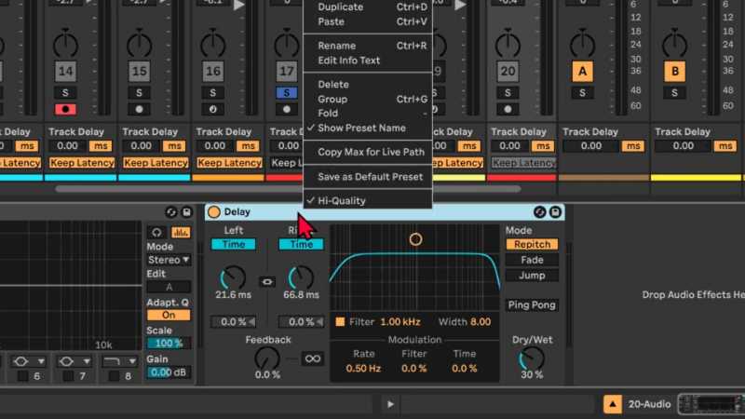Select Jump delay mode
The width and height of the screenshot is (745, 419).
click(x=532, y=276)
